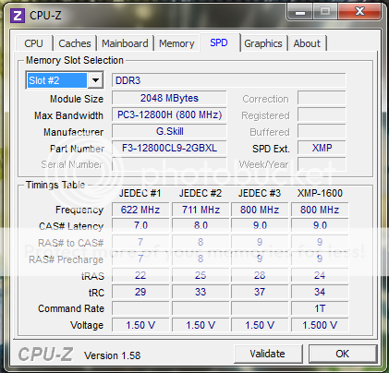389x373 pixels.
Task: Minimize the CPU-Z window
Action: click(x=300, y=12)
